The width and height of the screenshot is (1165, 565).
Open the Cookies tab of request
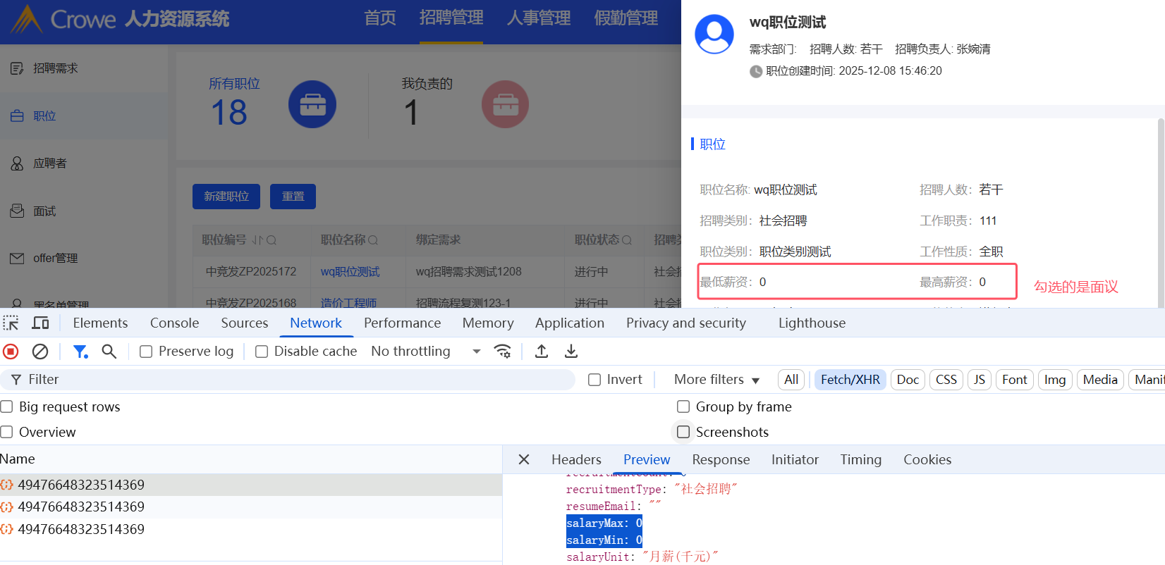(927, 460)
